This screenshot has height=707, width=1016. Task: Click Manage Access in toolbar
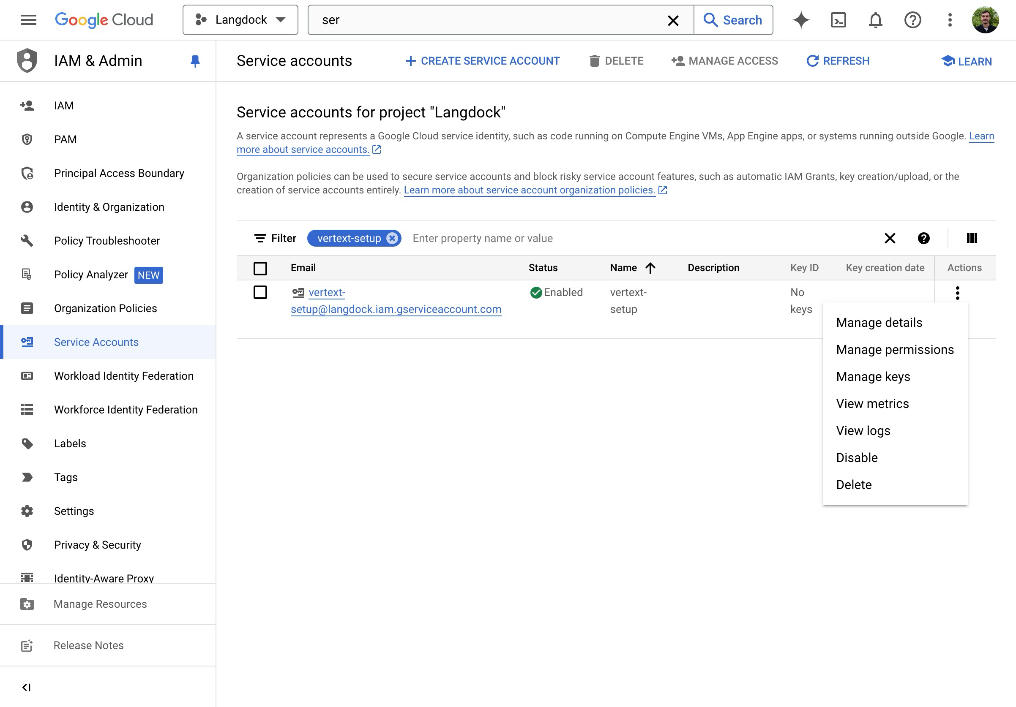[x=724, y=61]
